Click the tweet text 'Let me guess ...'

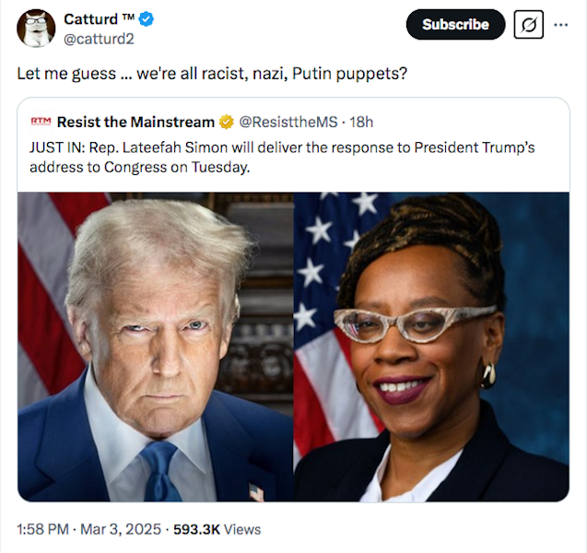(x=212, y=74)
